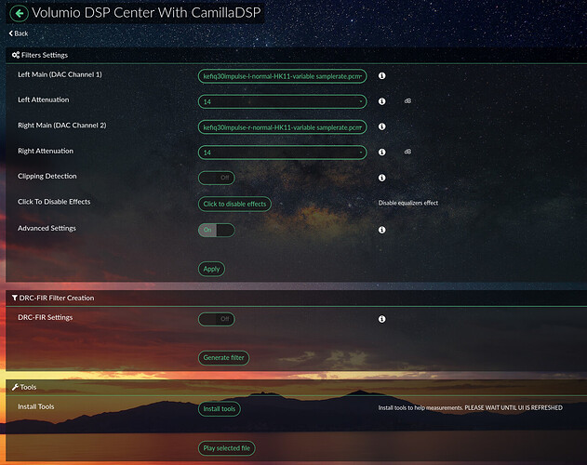Click the Click to disable effects button
This screenshot has height=465, width=587.
(x=234, y=204)
